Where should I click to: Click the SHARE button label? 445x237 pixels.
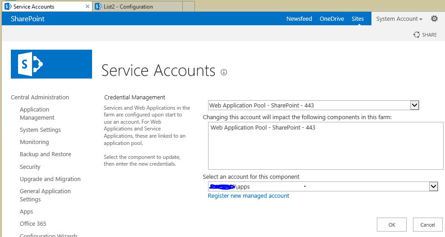pos(429,35)
